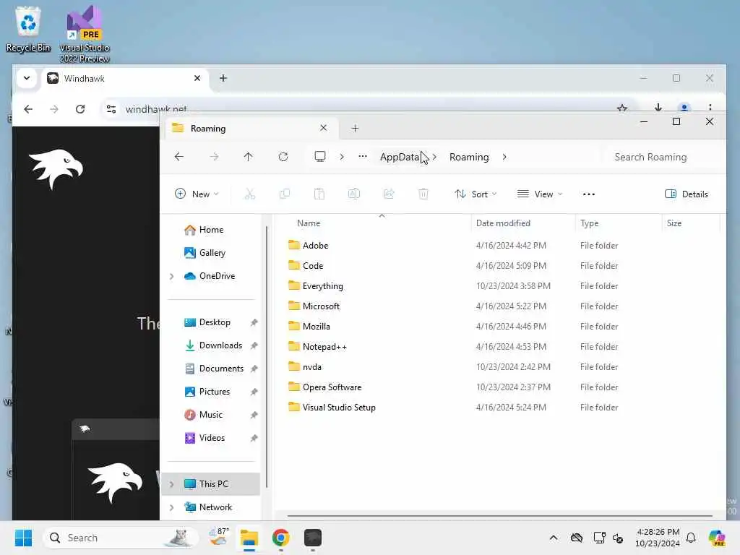Click the Share icon in toolbar
This screenshot has width=740, height=555.
point(389,194)
